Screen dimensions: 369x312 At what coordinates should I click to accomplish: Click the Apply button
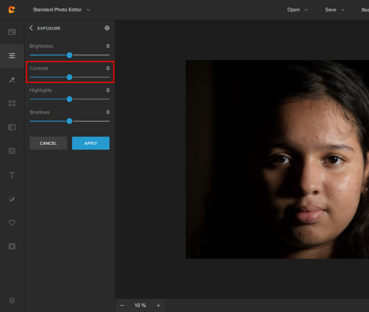pyautogui.click(x=91, y=143)
